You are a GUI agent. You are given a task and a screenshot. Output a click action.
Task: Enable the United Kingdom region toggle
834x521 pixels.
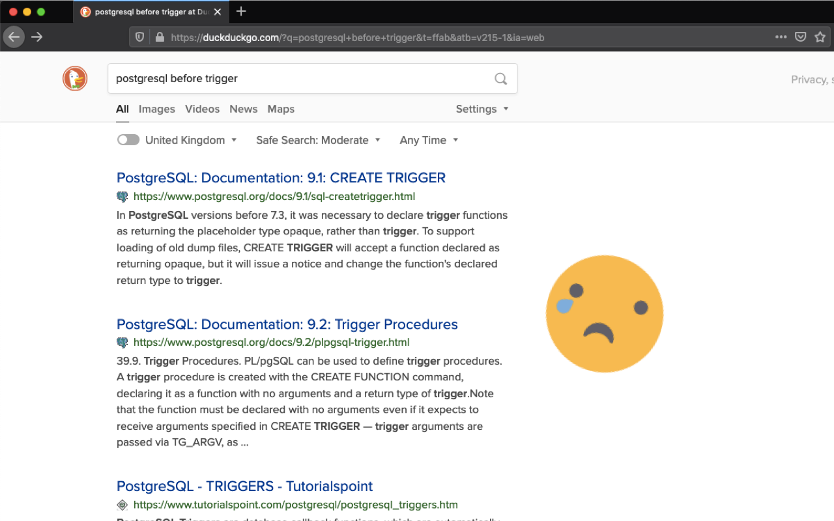(x=128, y=139)
